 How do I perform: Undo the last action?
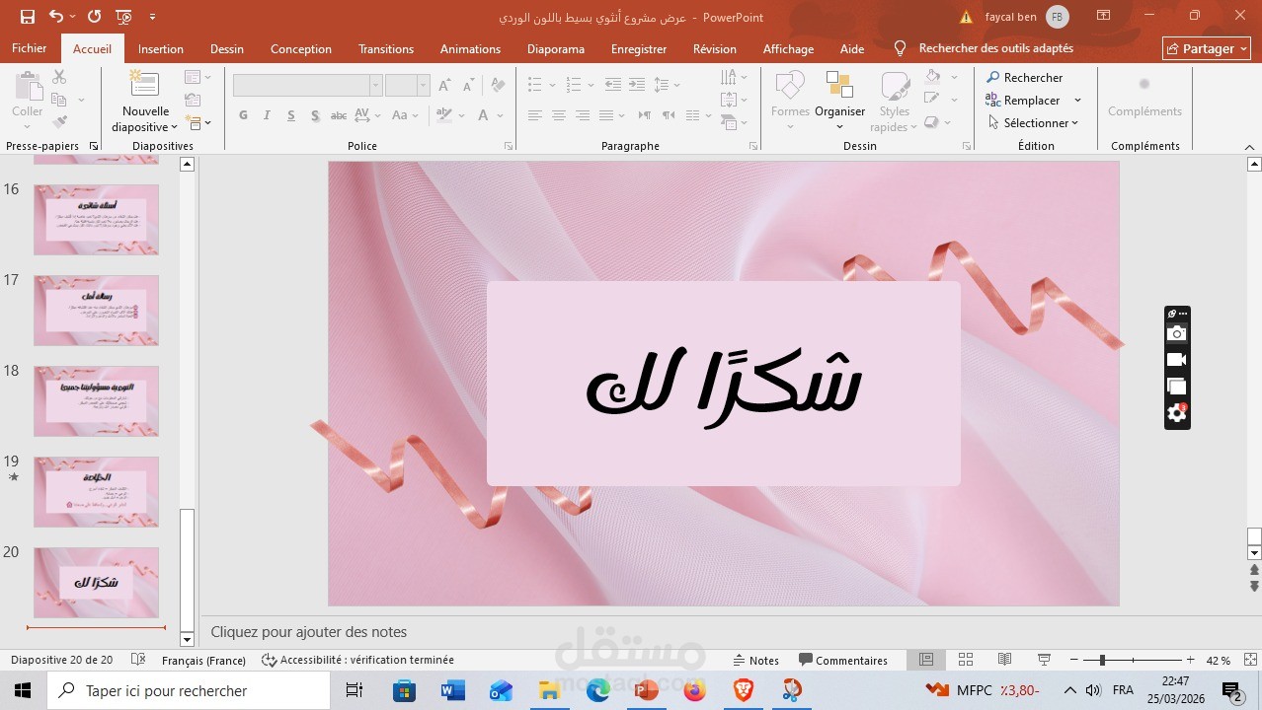click(55, 17)
